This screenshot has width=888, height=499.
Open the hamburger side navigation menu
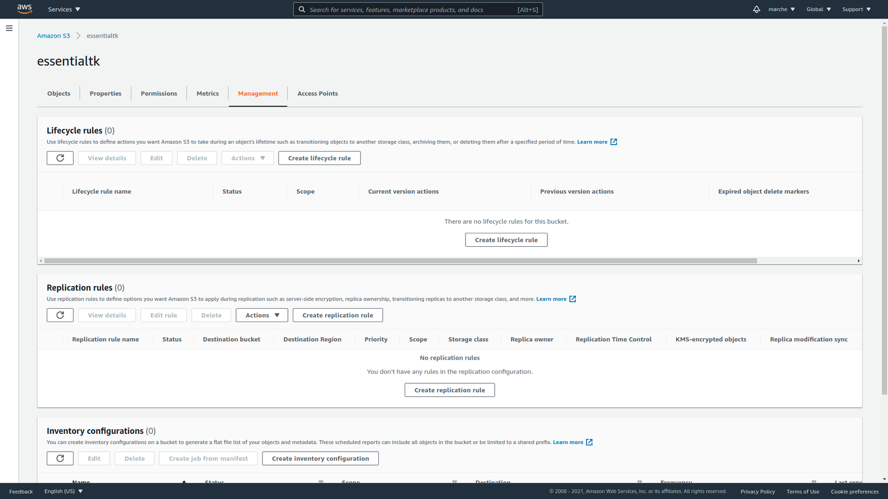coord(9,28)
